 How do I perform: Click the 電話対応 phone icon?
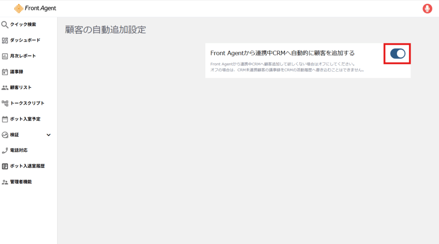point(5,151)
